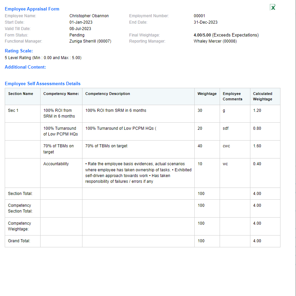Click the Accountability competency name

pos(56,164)
